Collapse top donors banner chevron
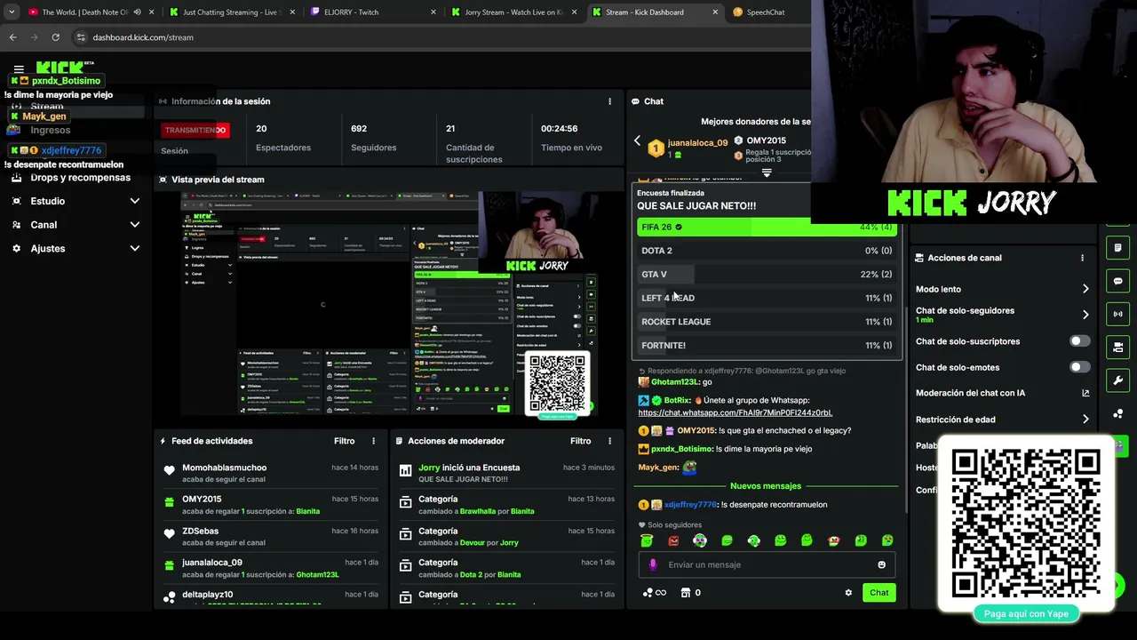1137x640 pixels. point(767,173)
